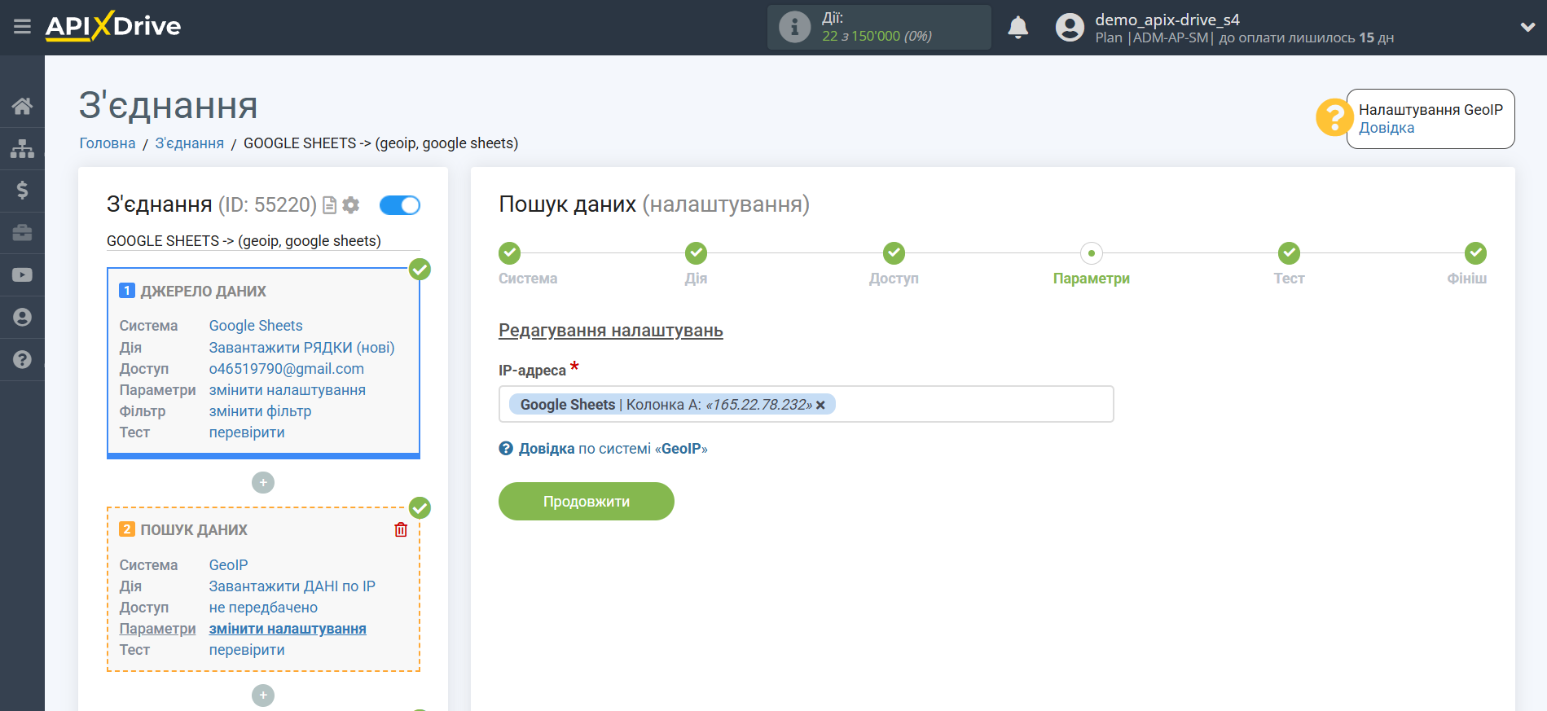Click the GeoIP system link
This screenshot has width=1547, height=711.
[228, 565]
